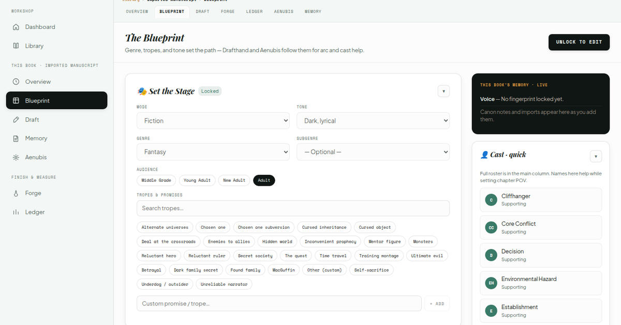Click the Environmental Hazard avatar badge
This screenshot has height=325, width=621.
pos(491,283)
